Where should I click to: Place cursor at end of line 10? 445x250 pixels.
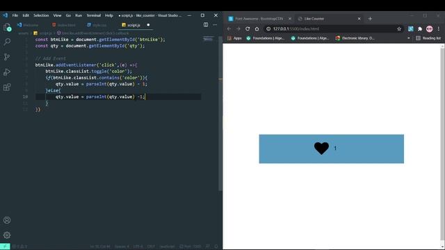[x=145, y=97]
